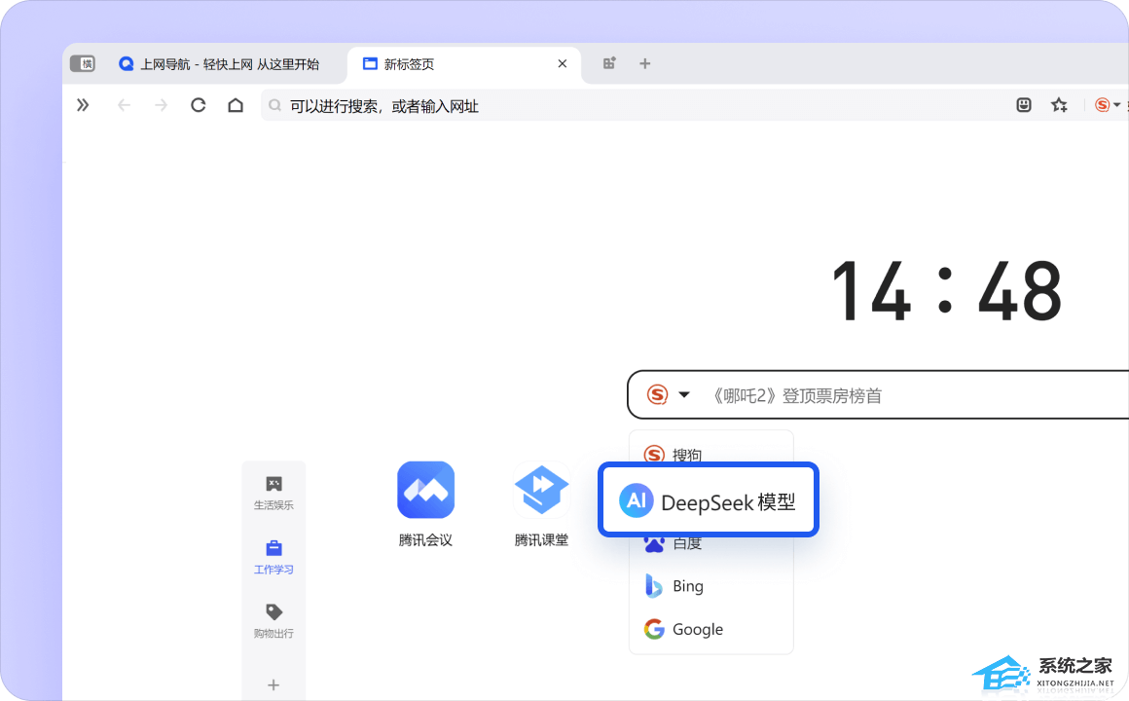Open the AI assistant icon in the address bar
The width and height of the screenshot is (1129, 701).
coord(1024,105)
